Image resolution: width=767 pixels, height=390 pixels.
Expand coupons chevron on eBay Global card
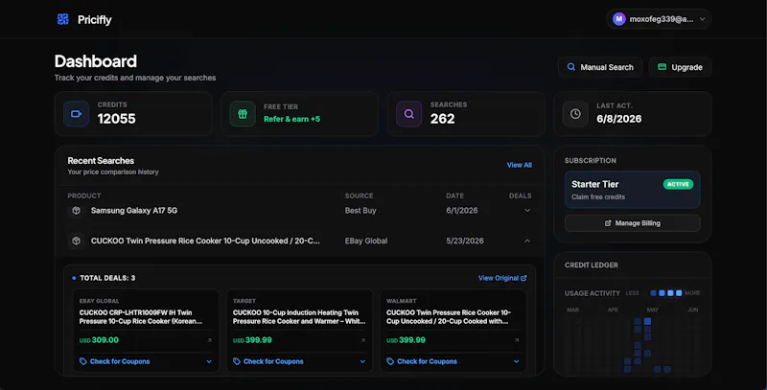click(x=209, y=361)
